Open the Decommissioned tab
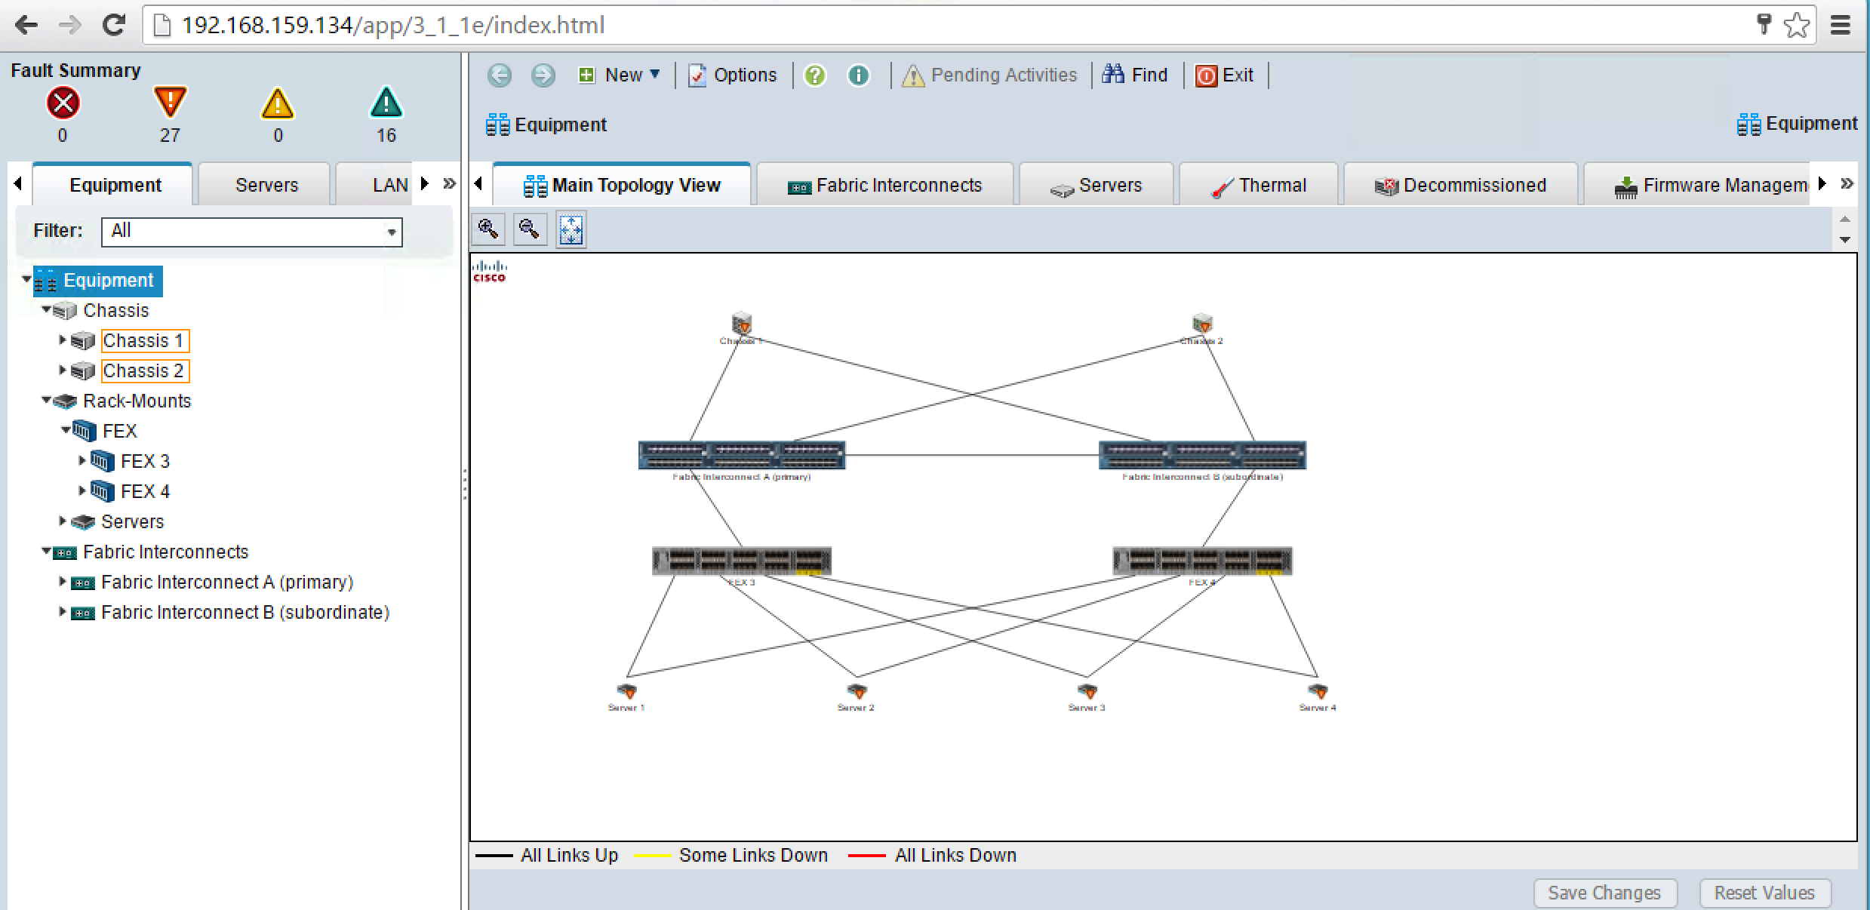 pos(1461,185)
